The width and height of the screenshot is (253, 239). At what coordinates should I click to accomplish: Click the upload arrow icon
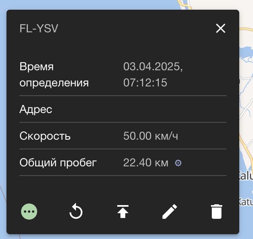[123, 212]
